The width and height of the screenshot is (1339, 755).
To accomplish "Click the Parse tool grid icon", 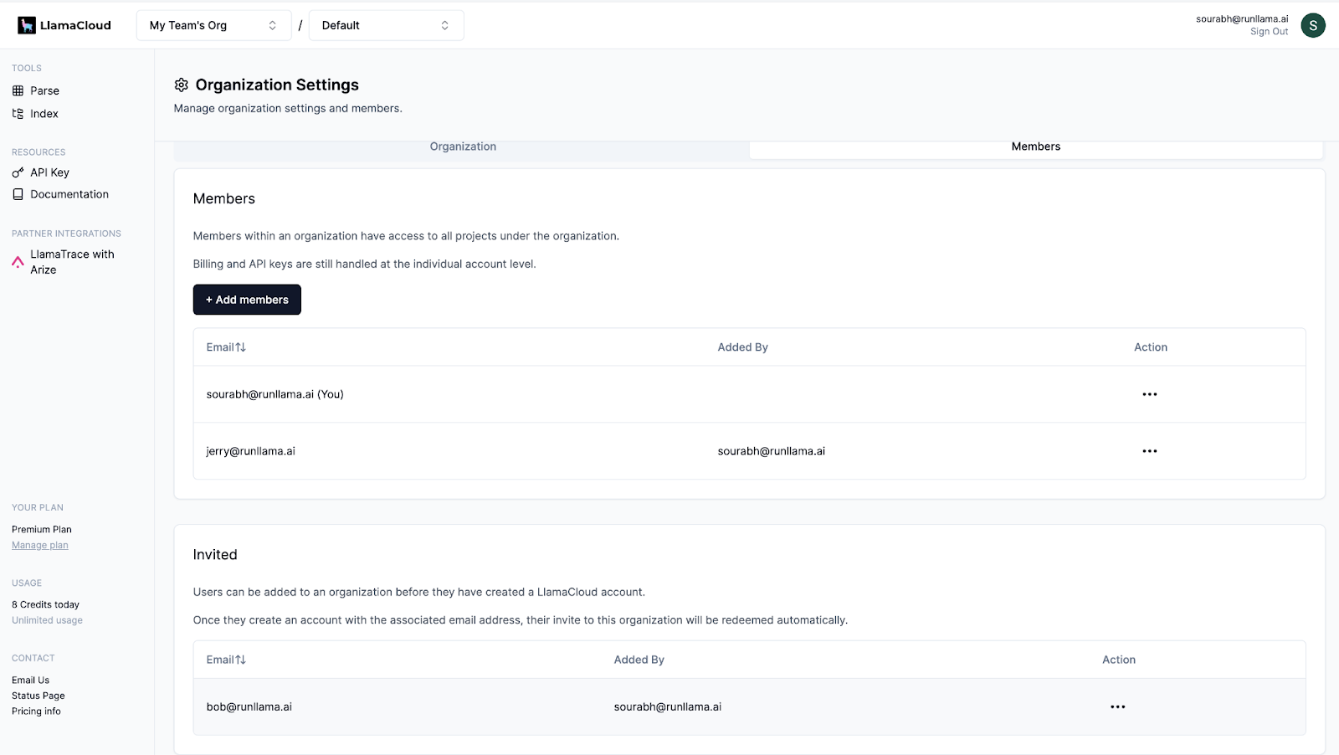I will [18, 90].
